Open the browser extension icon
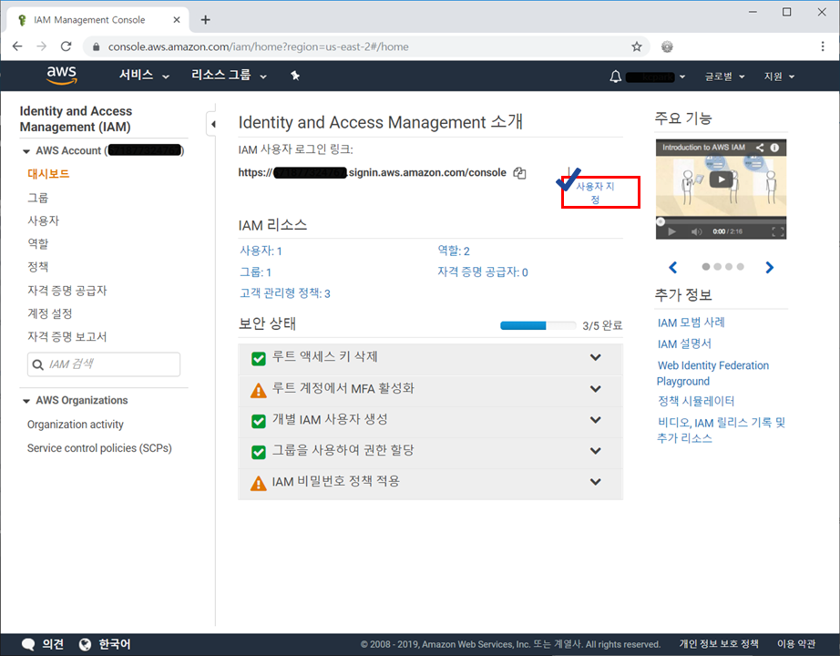The height and width of the screenshot is (656, 840). (667, 46)
